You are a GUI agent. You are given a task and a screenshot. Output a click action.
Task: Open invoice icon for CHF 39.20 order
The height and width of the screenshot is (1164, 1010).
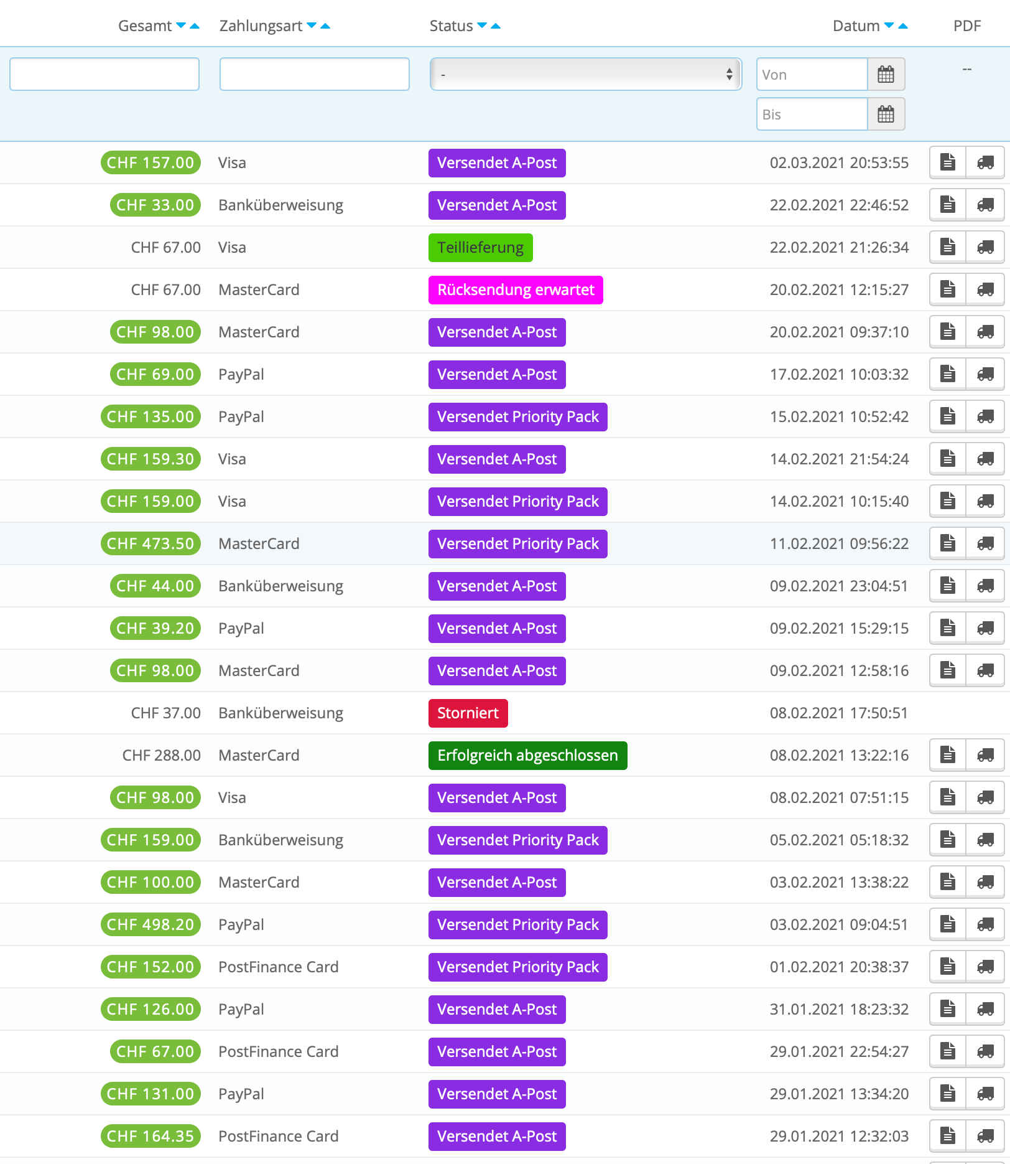948,628
